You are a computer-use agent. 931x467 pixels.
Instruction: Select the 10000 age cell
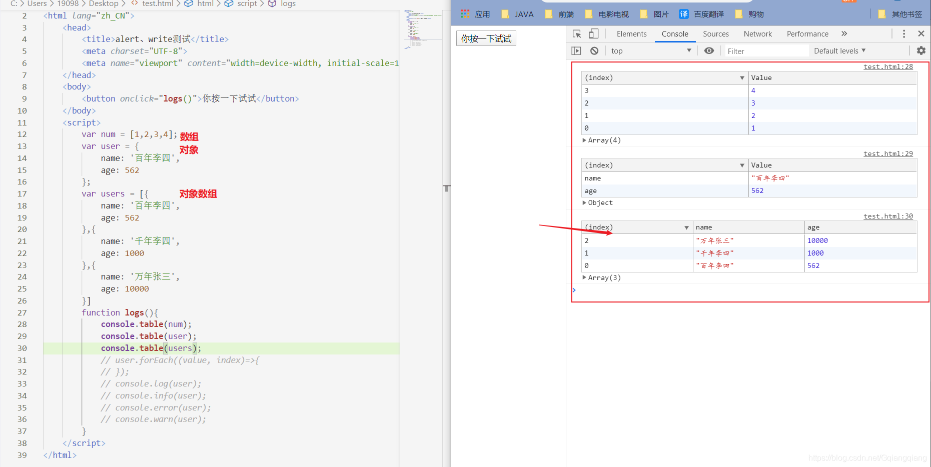860,240
